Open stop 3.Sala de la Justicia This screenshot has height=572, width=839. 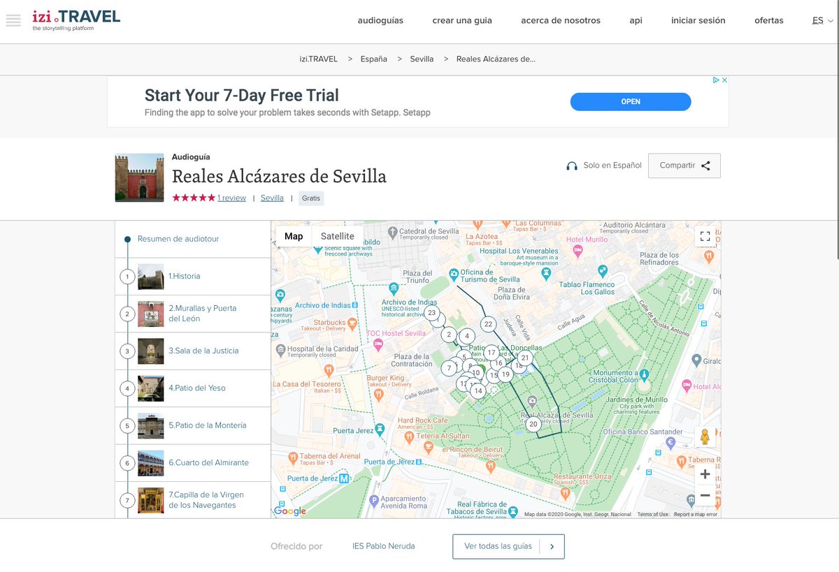tap(193, 351)
